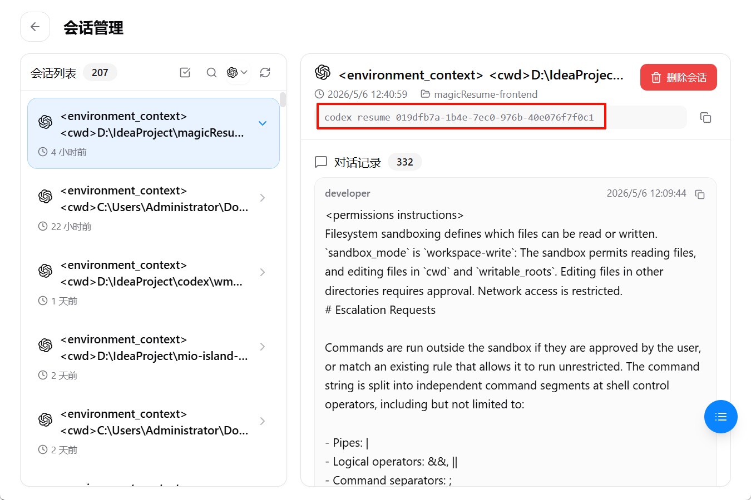Click the "# Escalation Requests" line
This screenshot has width=751, height=500.
coord(381,310)
